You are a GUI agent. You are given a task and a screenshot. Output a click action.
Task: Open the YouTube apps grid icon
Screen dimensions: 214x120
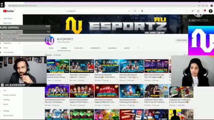tap(198, 11)
